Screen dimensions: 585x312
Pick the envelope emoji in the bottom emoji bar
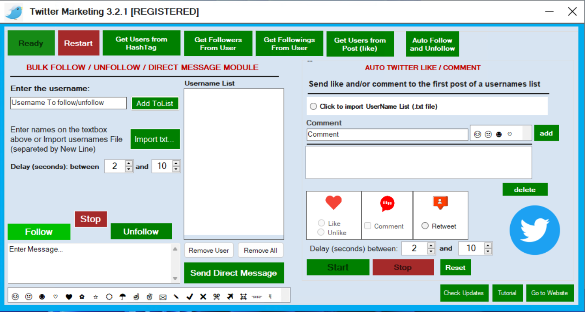point(163,297)
